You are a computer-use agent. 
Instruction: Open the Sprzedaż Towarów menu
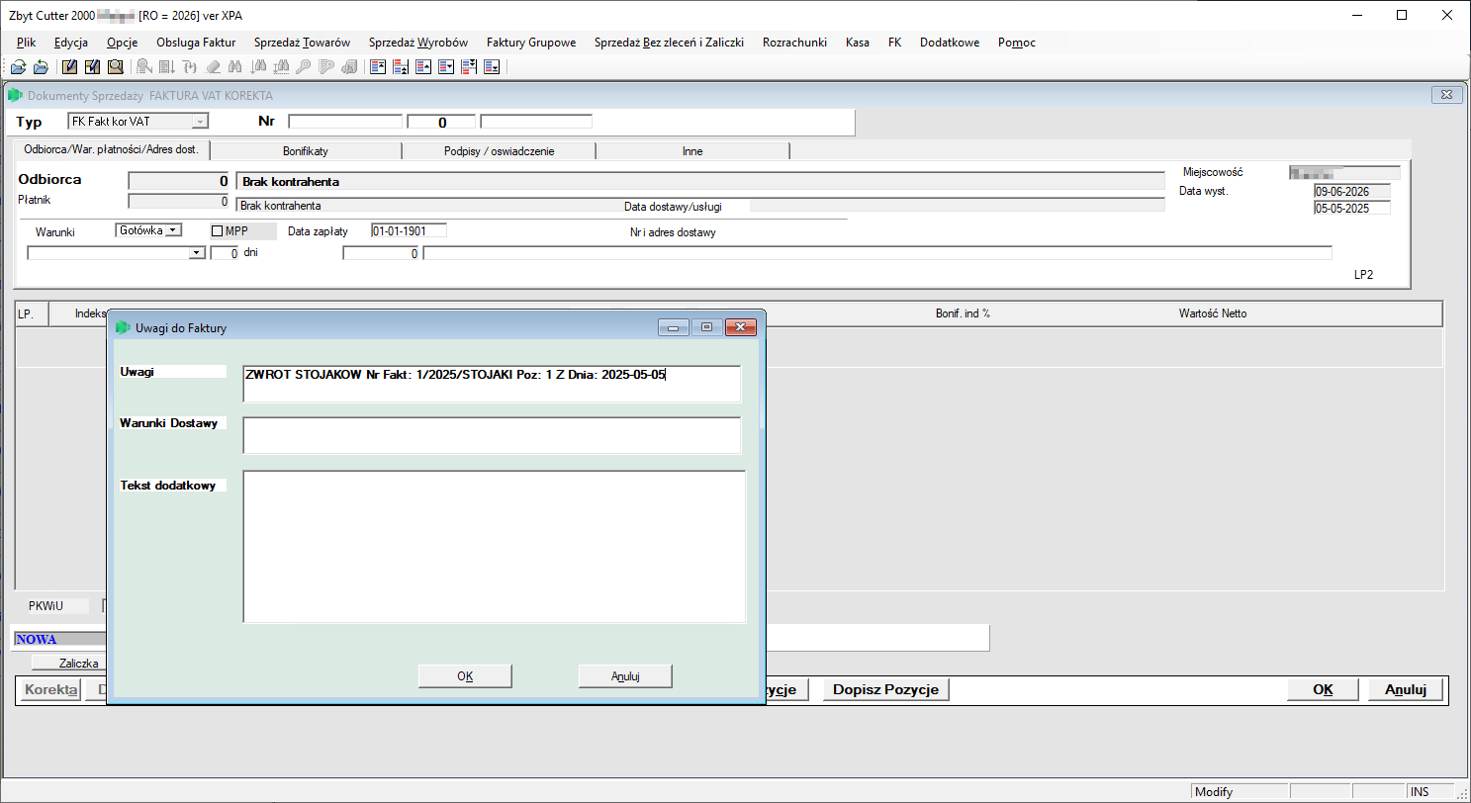click(x=302, y=43)
